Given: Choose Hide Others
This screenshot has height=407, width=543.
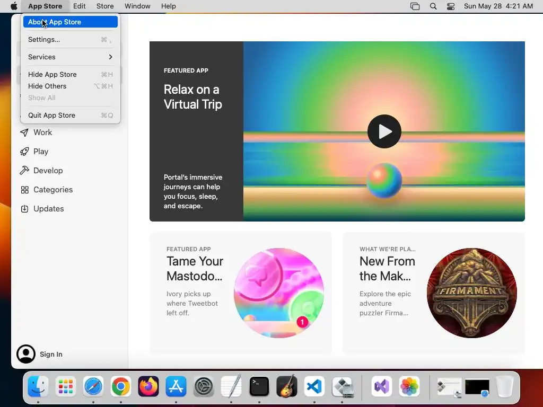Looking at the screenshot, I should click(71, 86).
